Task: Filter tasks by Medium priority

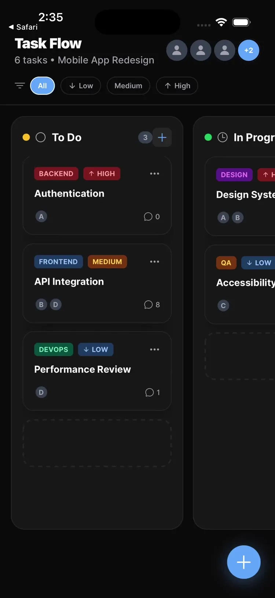Action: (x=128, y=86)
